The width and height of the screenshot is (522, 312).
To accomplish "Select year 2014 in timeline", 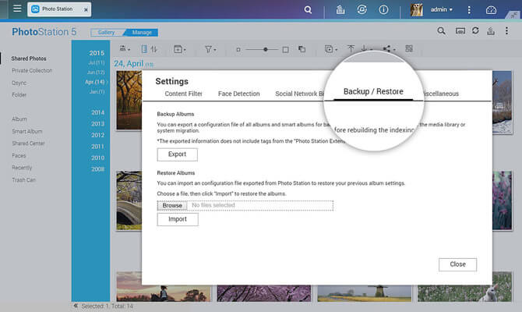I will coord(97,112).
